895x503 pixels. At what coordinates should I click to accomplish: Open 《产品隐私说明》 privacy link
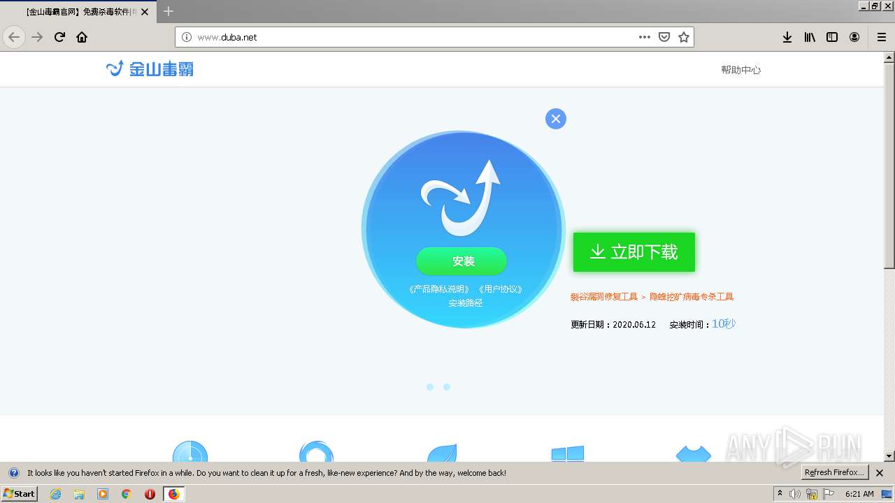pyautogui.click(x=439, y=289)
